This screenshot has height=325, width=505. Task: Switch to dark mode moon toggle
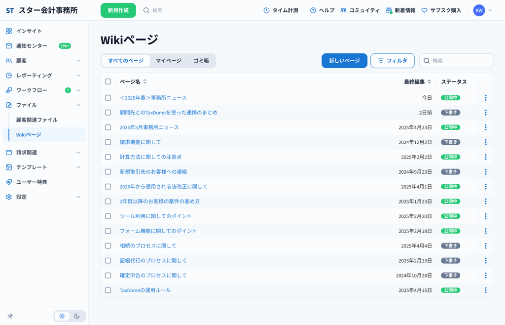click(x=77, y=316)
